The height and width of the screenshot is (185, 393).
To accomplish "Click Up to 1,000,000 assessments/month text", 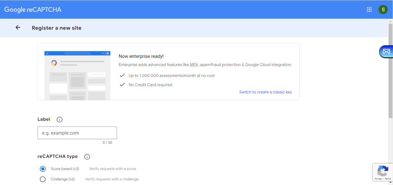I will coord(172,75).
